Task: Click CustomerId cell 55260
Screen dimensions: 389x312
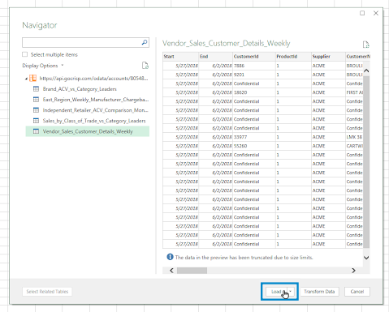Action: coord(254,146)
